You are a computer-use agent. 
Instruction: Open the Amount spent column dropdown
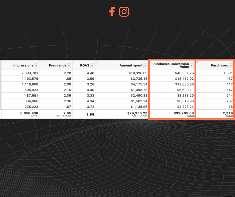coord(145,65)
